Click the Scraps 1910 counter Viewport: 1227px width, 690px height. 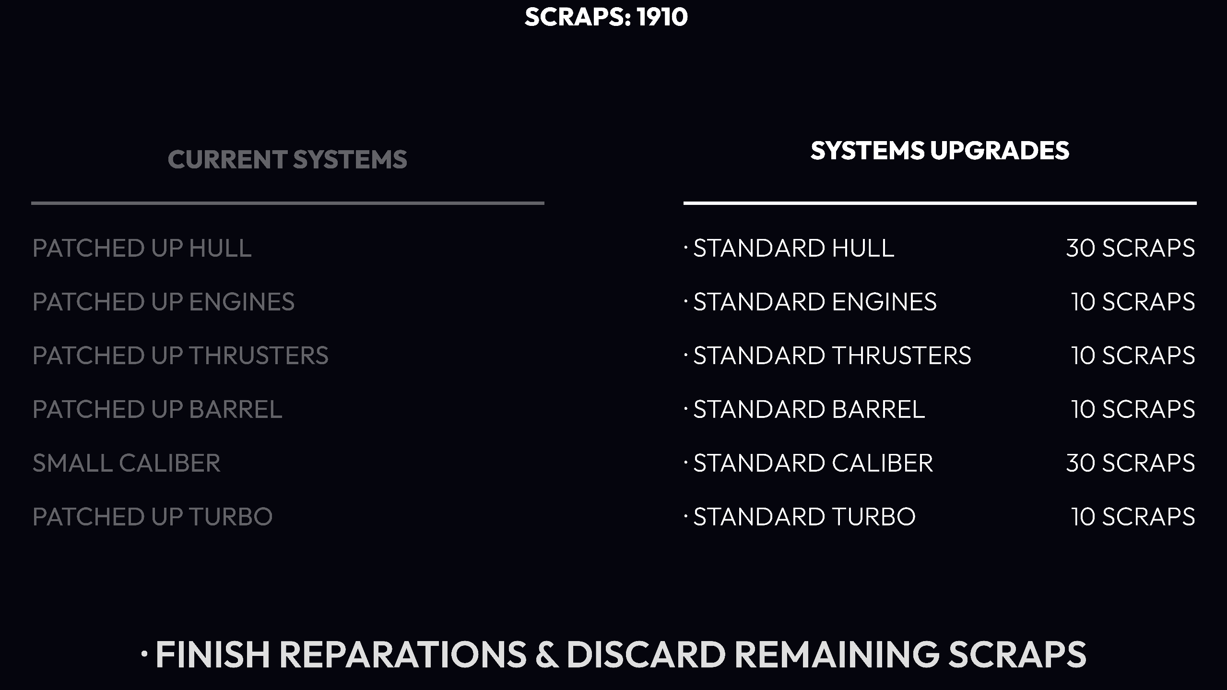pos(606,17)
